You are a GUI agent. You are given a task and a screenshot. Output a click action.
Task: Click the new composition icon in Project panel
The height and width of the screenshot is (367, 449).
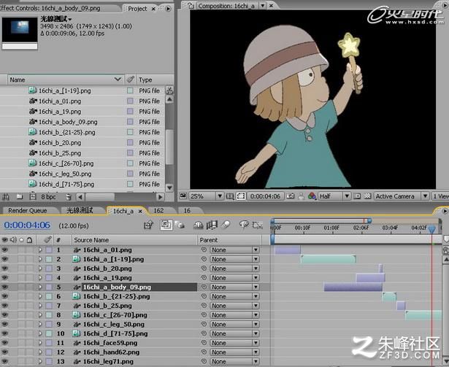click(33, 197)
